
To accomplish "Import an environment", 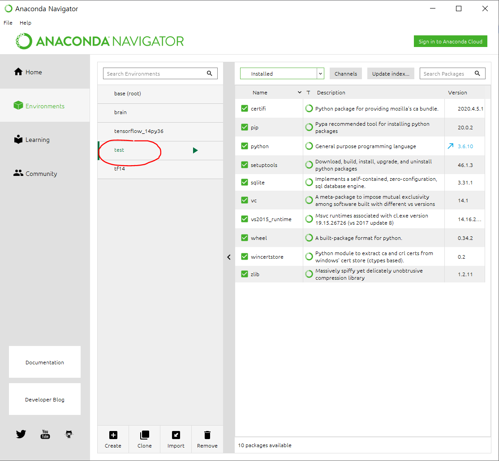I will 176,440.
